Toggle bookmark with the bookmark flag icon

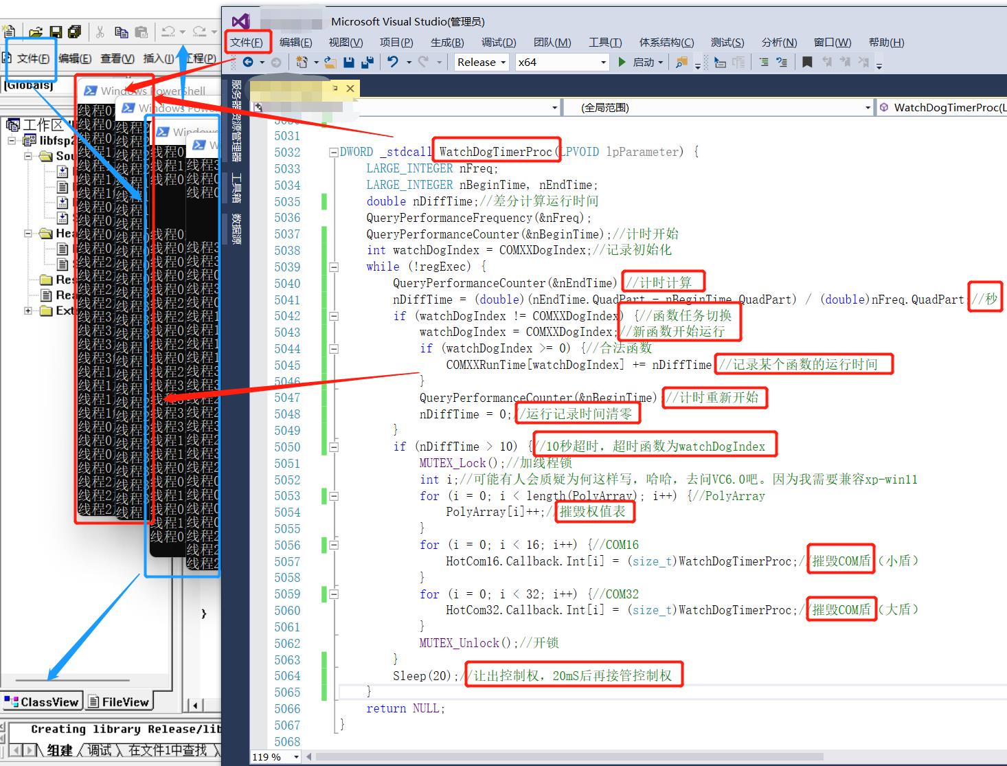click(807, 63)
